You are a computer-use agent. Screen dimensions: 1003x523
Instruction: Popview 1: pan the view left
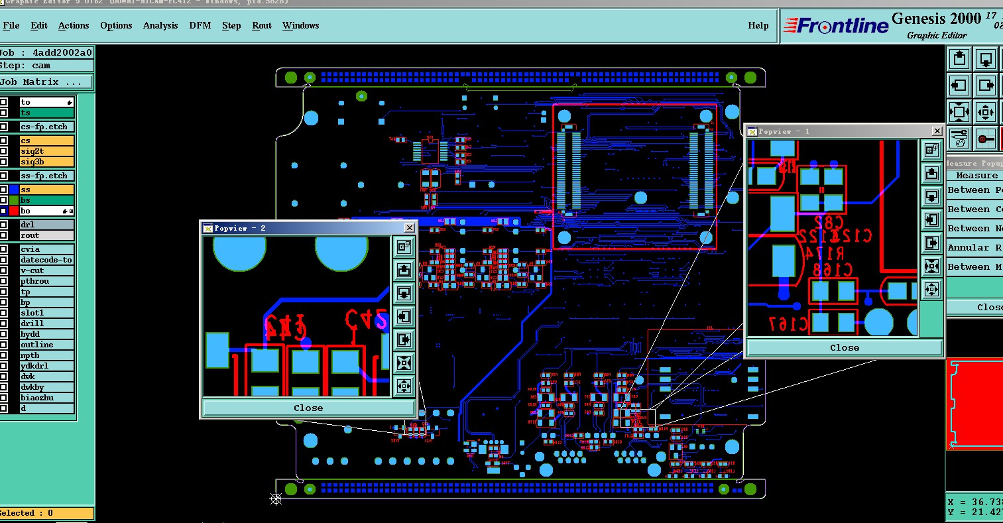931,220
